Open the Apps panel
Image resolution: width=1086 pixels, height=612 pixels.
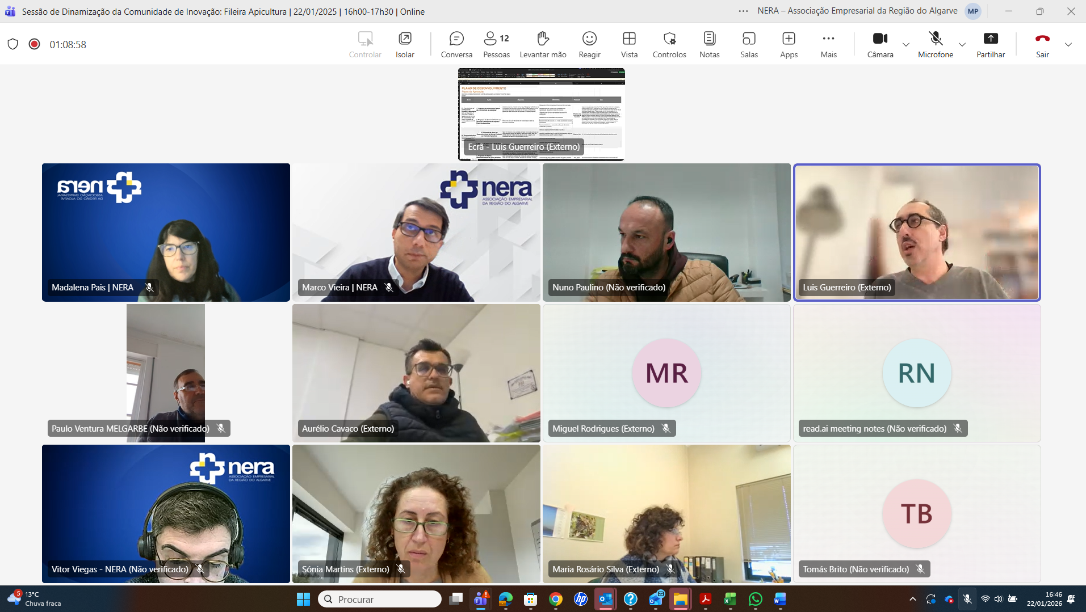[788, 44]
